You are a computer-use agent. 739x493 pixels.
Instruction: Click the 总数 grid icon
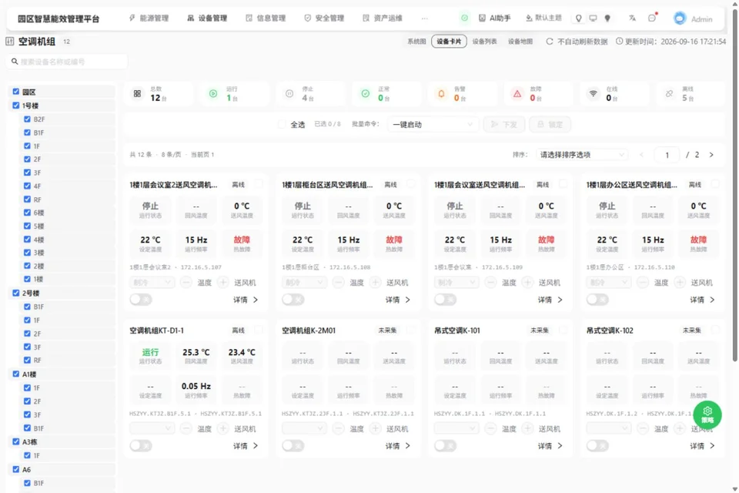[137, 93]
